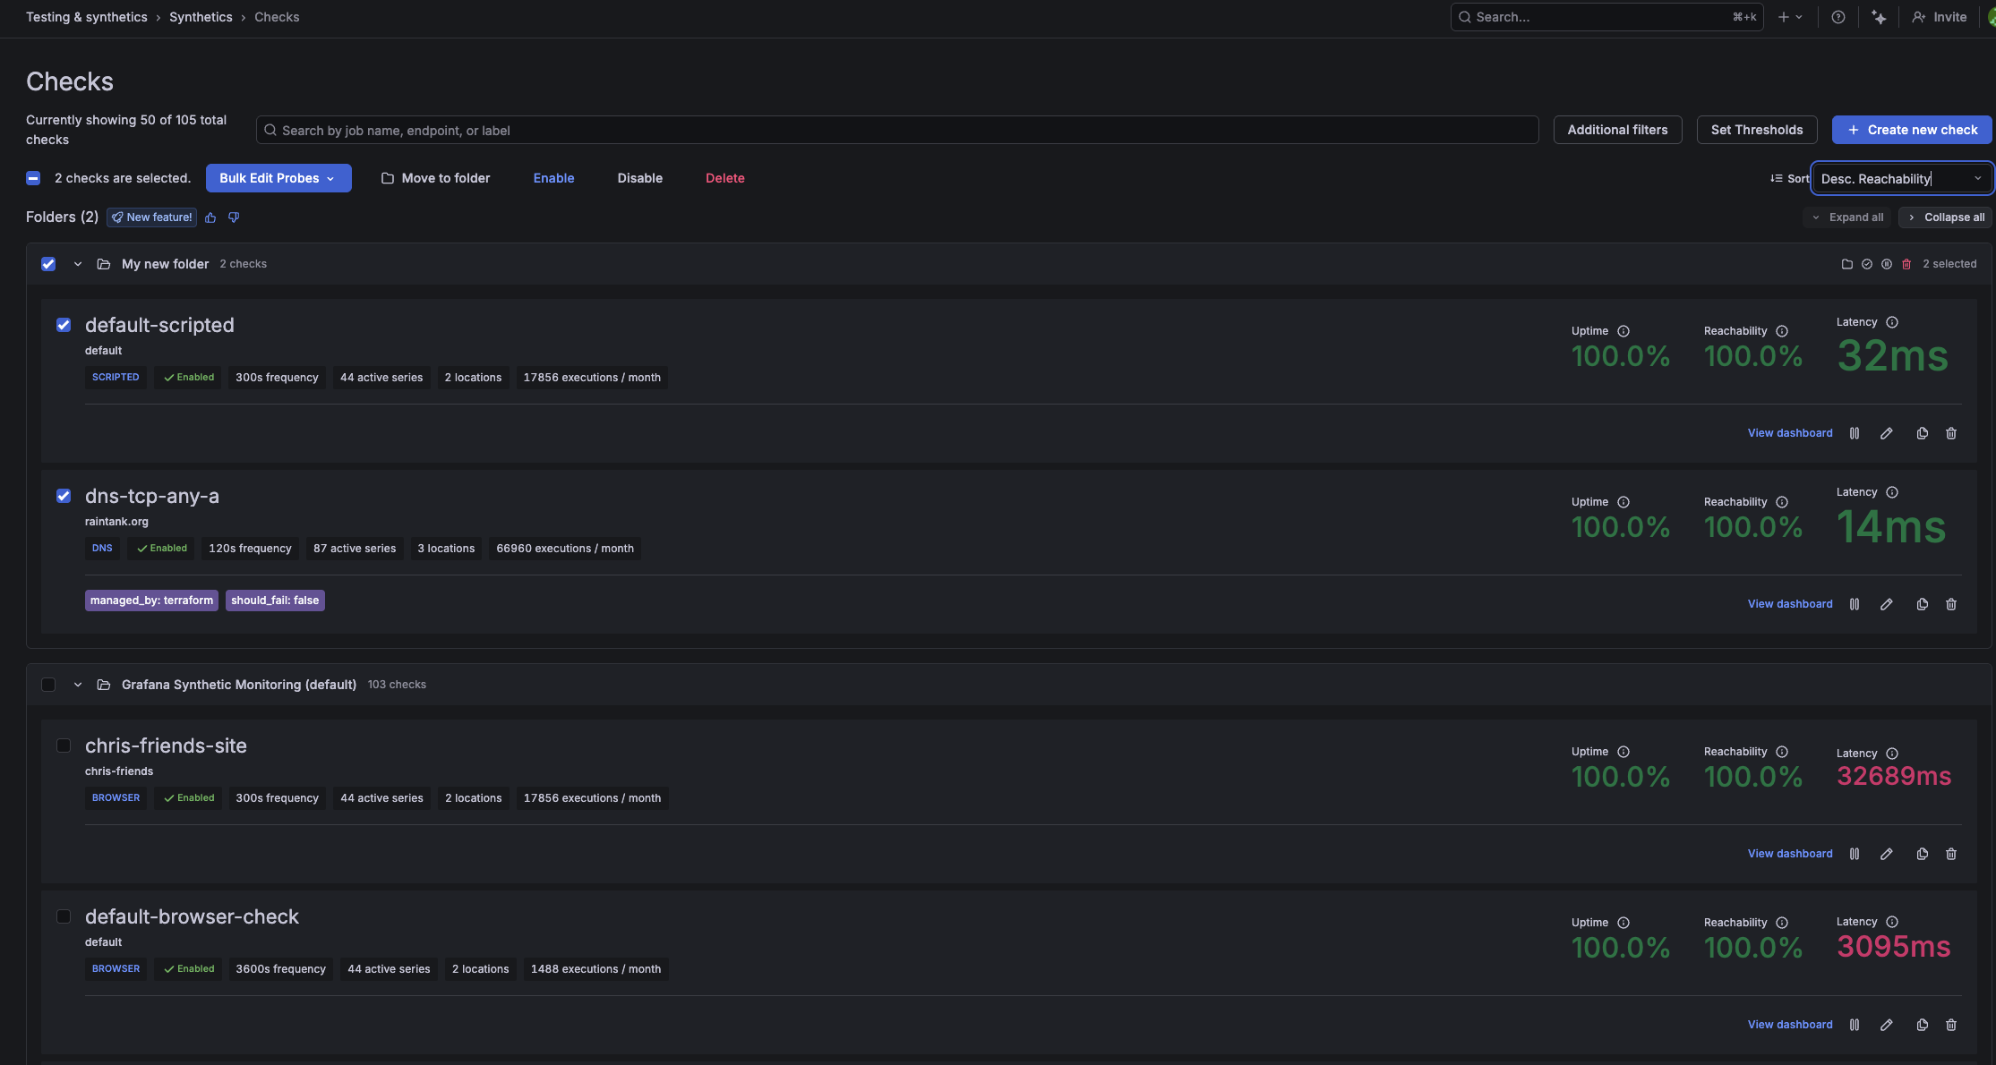Viewport: 1996px width, 1065px height.
Task: Select the default-browser-check checkbox
Action: pos(64,916)
